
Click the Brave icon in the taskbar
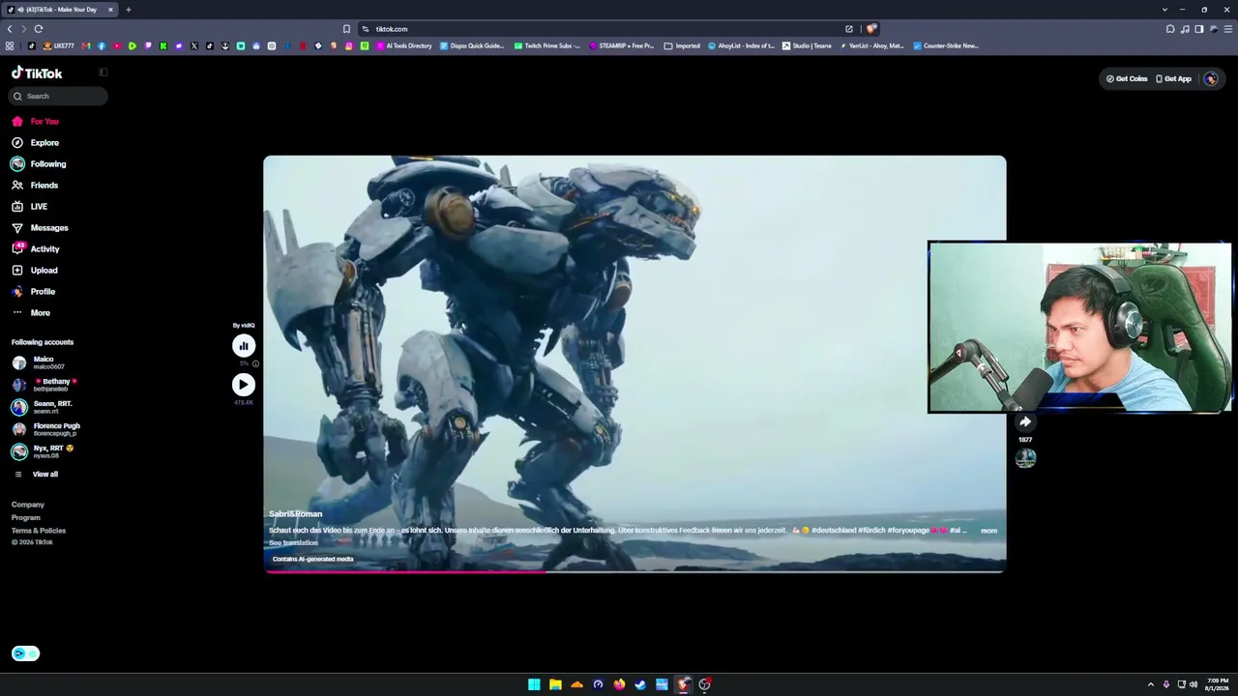[x=683, y=684]
